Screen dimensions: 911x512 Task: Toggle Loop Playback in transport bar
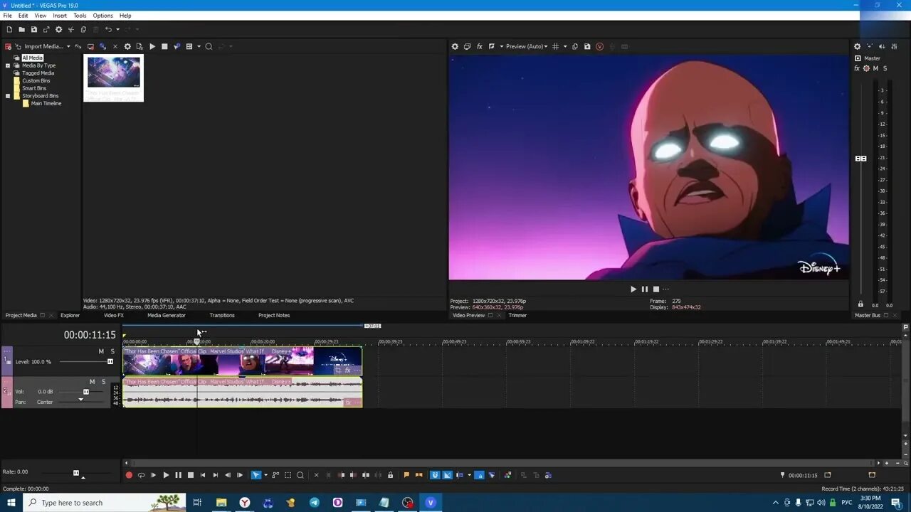click(141, 475)
